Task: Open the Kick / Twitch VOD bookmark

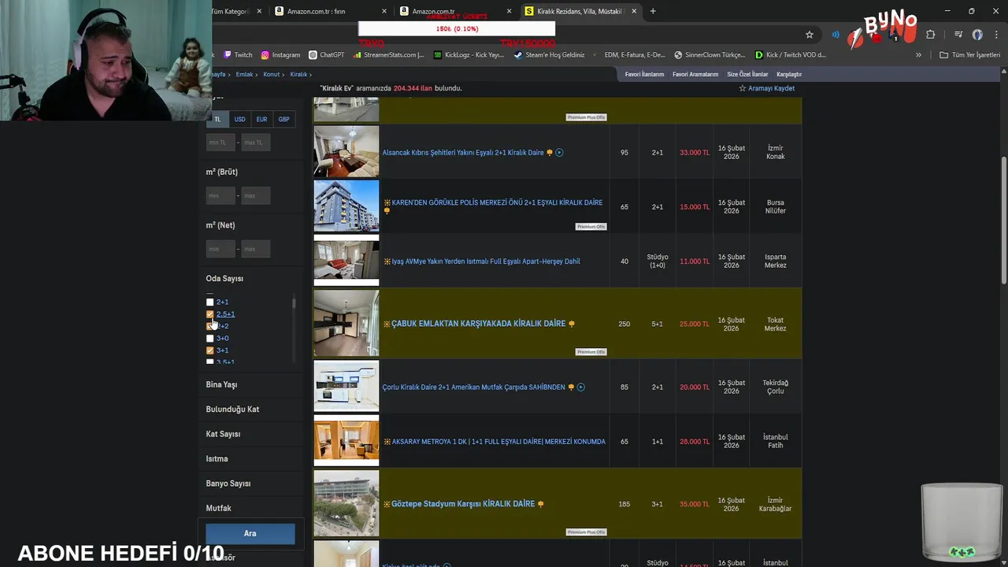Action: [x=791, y=55]
